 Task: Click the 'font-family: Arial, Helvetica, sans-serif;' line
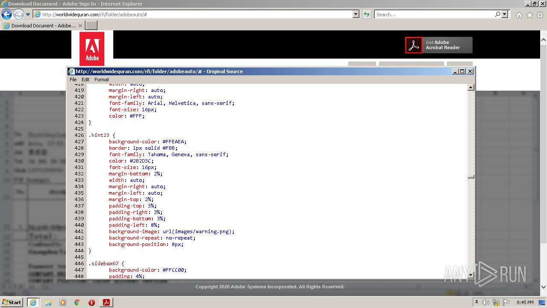point(171,103)
